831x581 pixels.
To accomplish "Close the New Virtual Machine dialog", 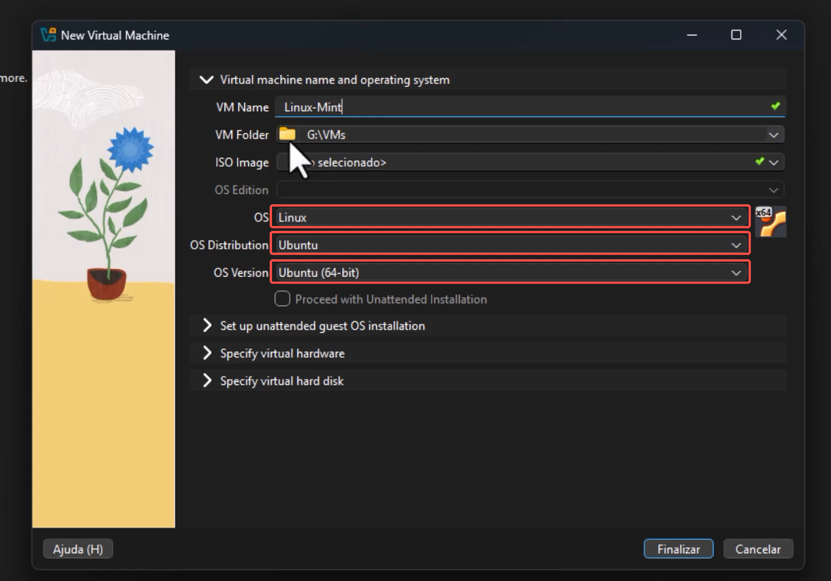I will 781,35.
